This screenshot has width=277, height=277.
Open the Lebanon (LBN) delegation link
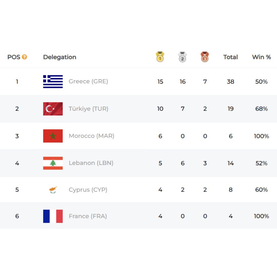91,163
